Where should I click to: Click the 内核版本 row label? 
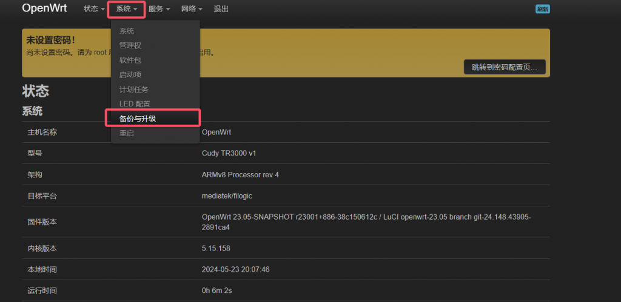pyautogui.click(x=42, y=248)
